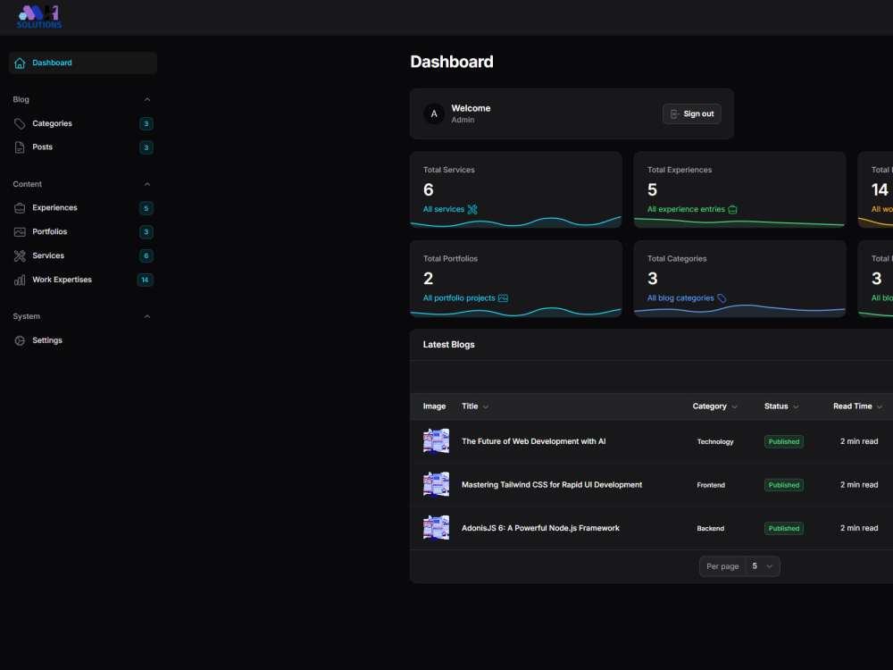Open Categories in the sidebar

pyautogui.click(x=83, y=123)
